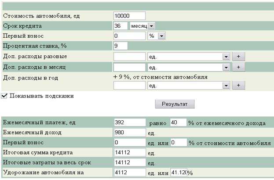This screenshot has width=274, height=180.
Task: Click the loan term field showing 36
Action: pyautogui.click(x=121, y=26)
